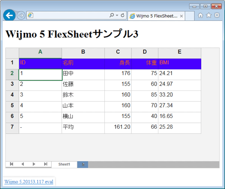Minimize the browser window

(194, 6)
